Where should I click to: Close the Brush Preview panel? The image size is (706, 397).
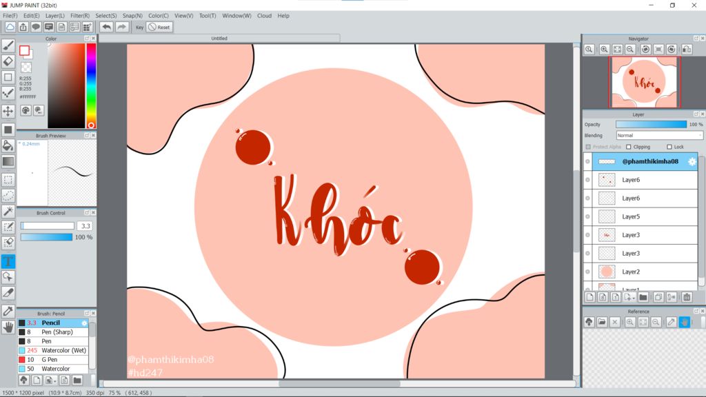93,136
